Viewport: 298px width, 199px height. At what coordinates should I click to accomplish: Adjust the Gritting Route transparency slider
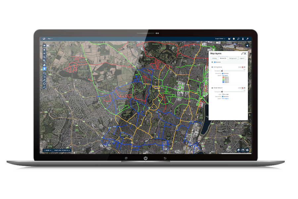[x=223, y=71]
